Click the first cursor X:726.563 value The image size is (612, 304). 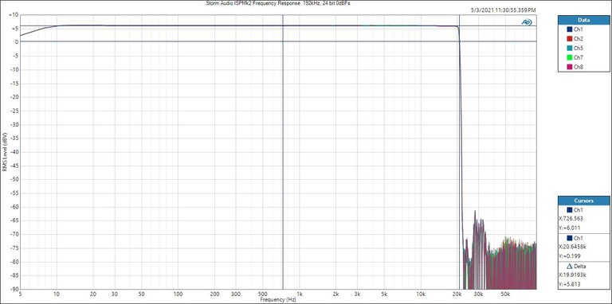(x=572, y=219)
